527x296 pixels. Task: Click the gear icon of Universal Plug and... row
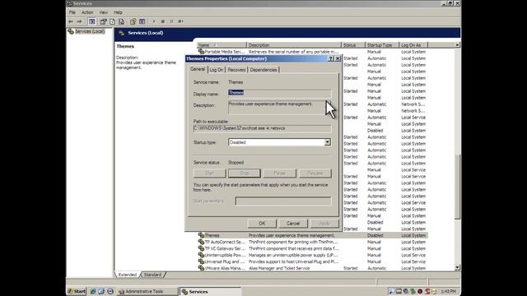point(201,261)
